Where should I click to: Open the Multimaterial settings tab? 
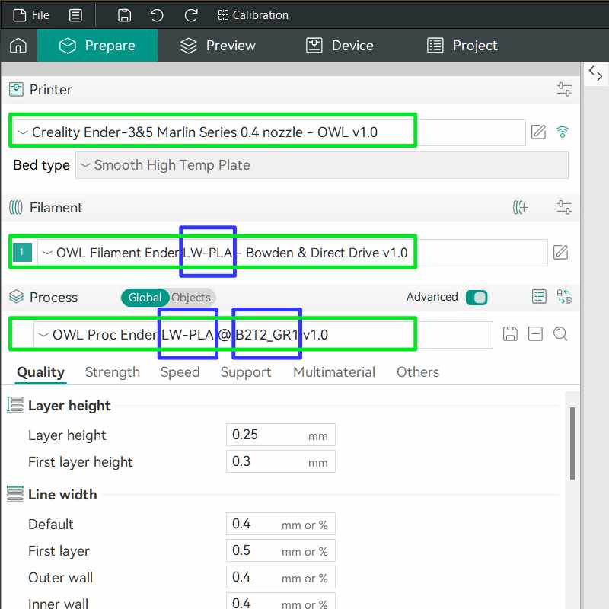tap(334, 372)
